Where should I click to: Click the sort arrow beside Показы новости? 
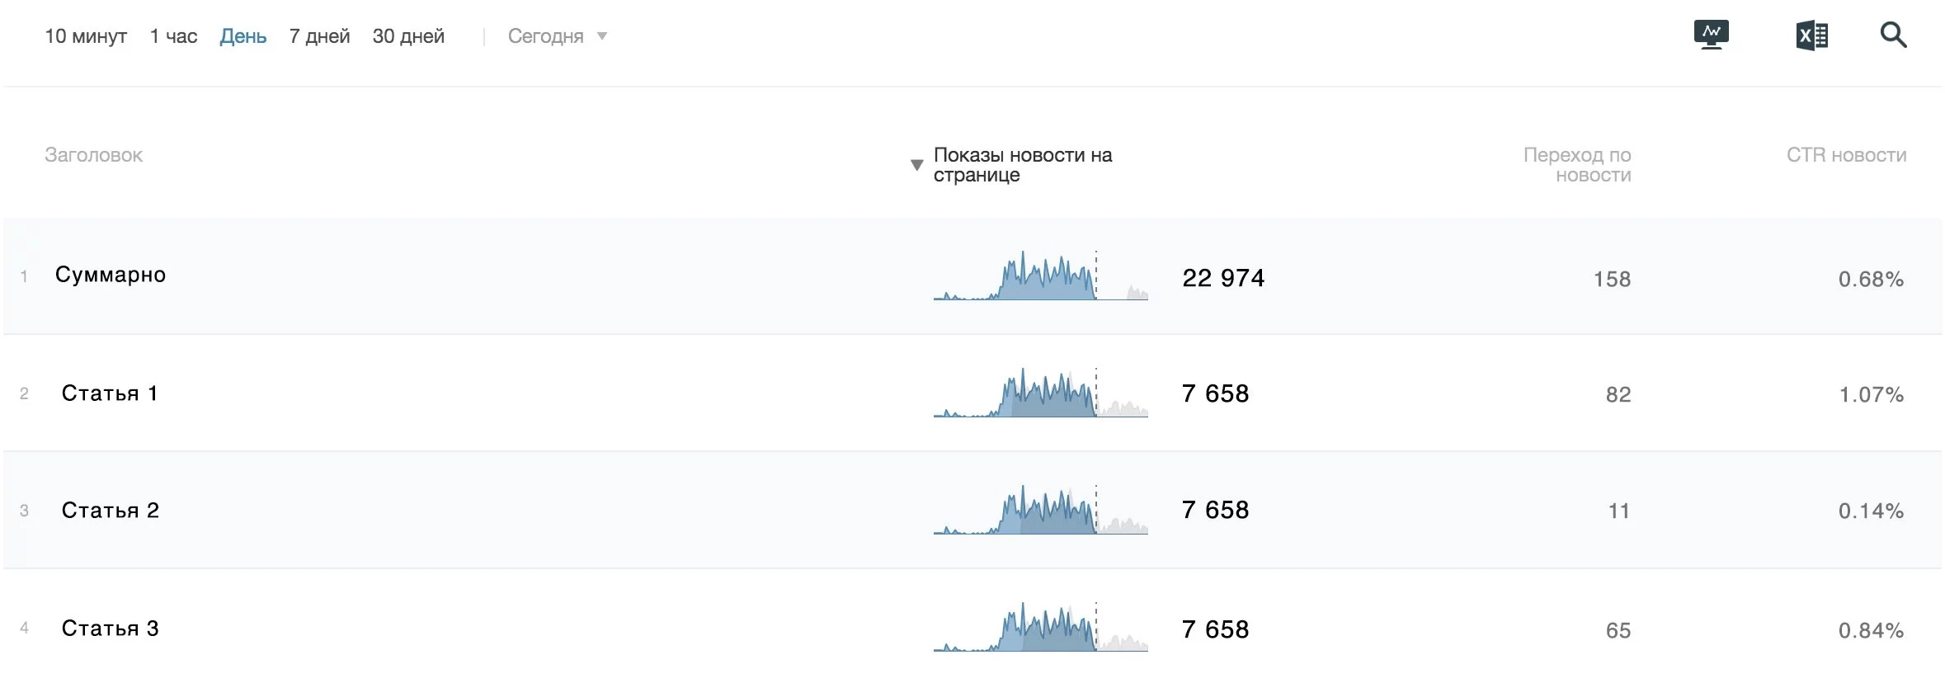click(916, 165)
